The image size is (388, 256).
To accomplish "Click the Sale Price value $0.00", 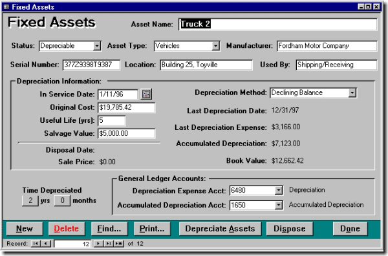I will [x=107, y=162].
